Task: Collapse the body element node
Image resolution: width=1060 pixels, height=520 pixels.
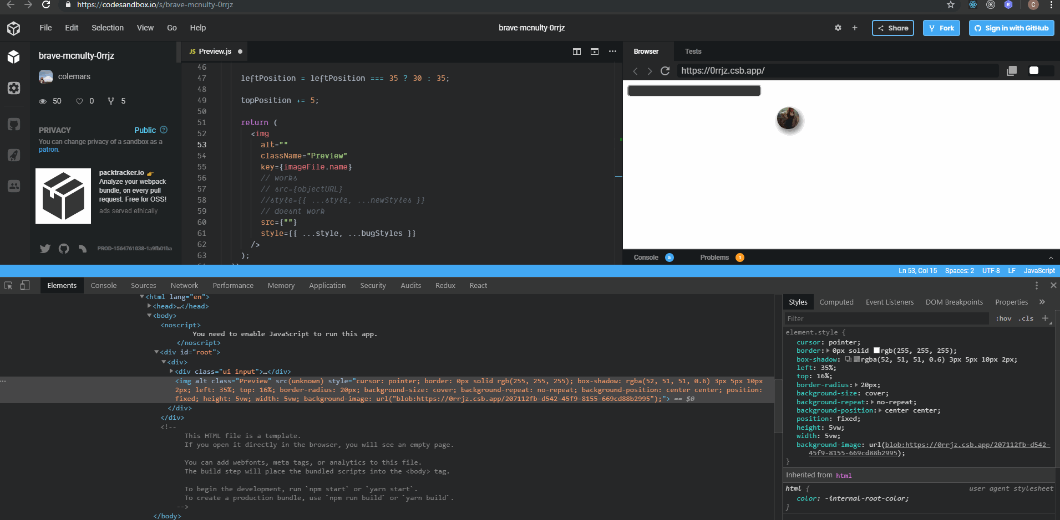Action: click(149, 315)
